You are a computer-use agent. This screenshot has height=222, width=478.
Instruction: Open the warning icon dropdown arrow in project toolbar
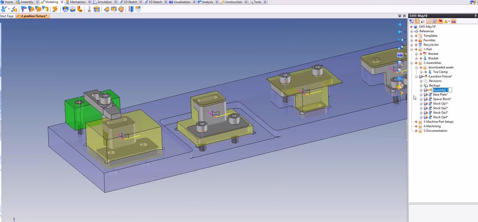[x=449, y=21]
